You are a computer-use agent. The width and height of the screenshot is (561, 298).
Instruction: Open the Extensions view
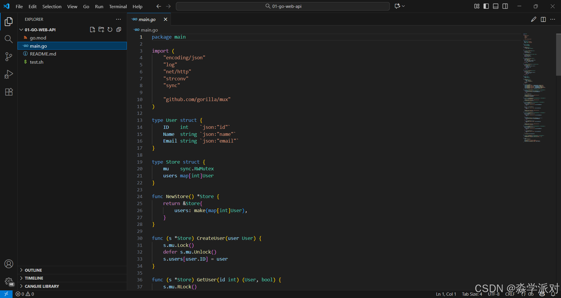pyautogui.click(x=9, y=92)
